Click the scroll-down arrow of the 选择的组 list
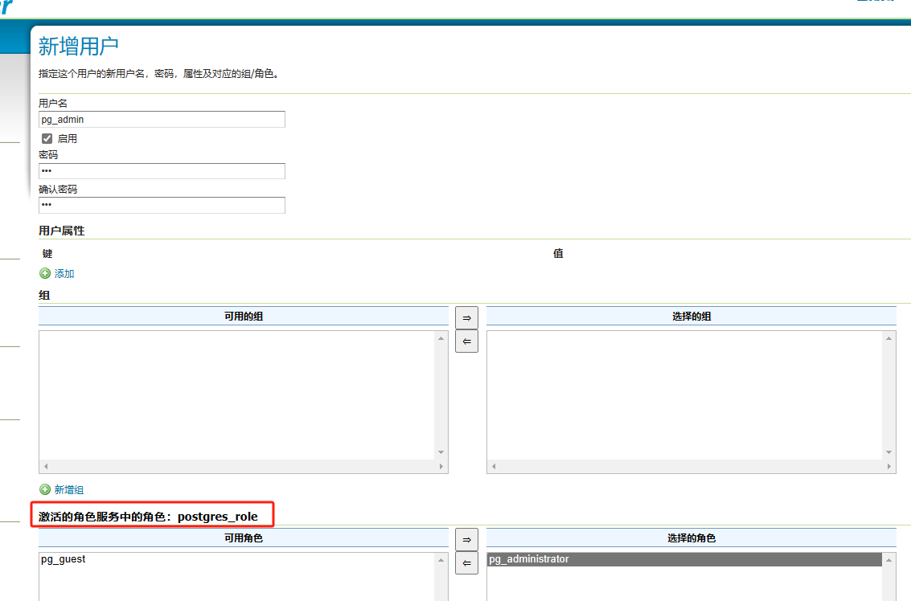This screenshot has width=911, height=601. coord(888,452)
